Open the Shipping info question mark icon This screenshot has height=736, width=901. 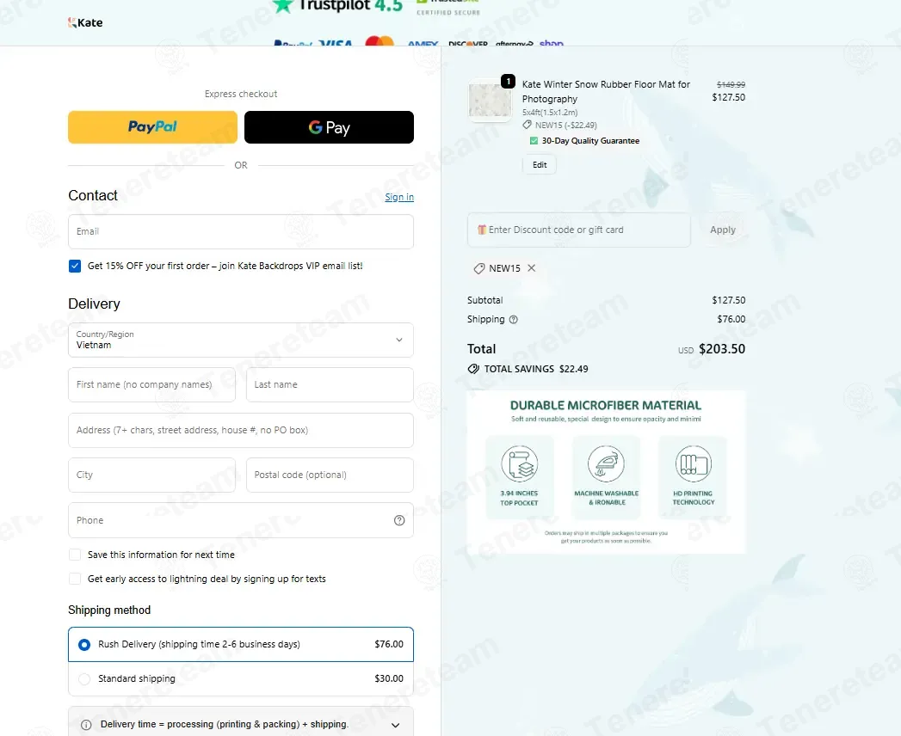(x=514, y=320)
